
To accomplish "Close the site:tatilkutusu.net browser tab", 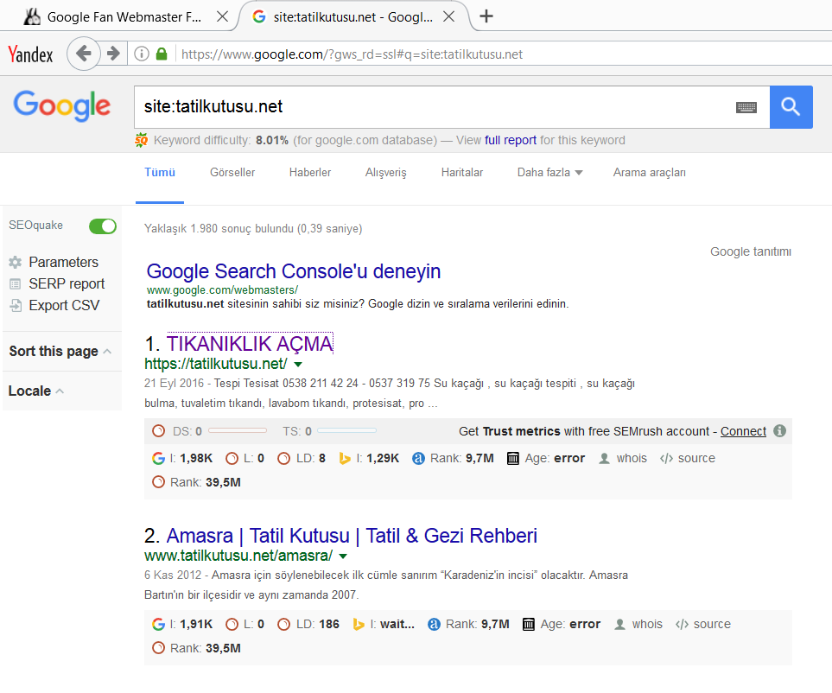I will click(449, 16).
